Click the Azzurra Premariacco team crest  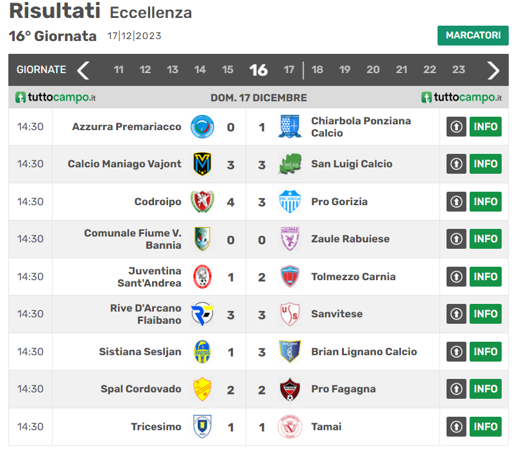click(202, 127)
